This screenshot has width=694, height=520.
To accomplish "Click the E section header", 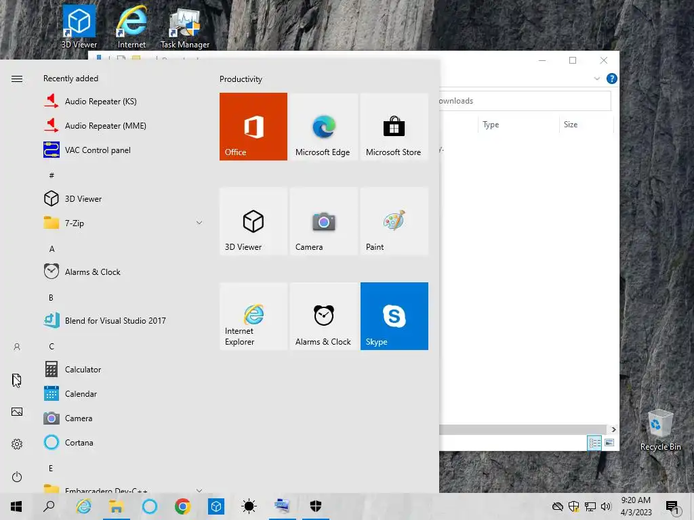I will [x=51, y=468].
